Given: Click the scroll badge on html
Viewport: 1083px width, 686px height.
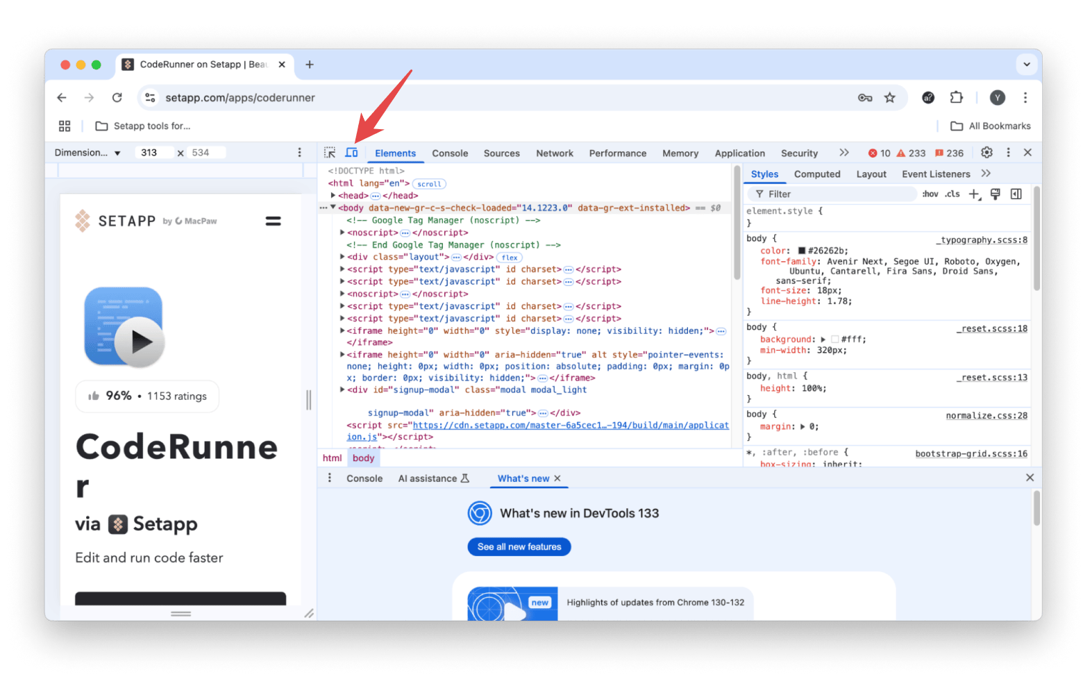Looking at the screenshot, I should tap(429, 184).
